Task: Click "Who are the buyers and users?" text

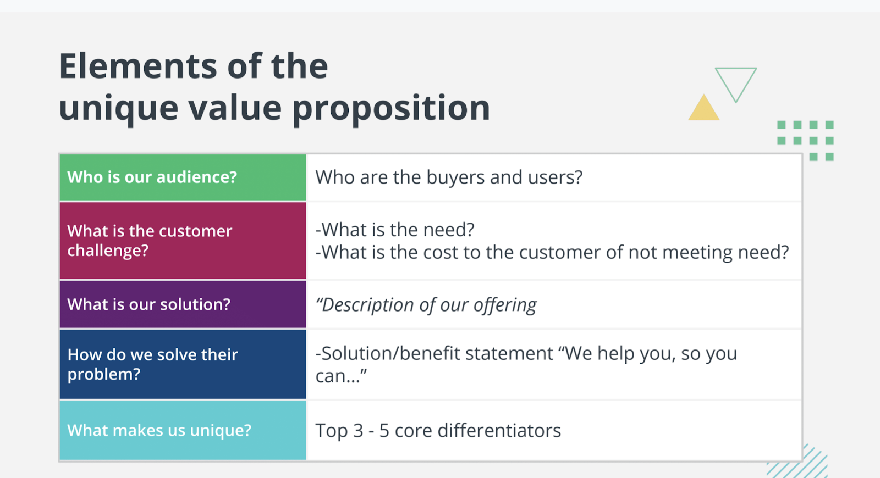Action: [x=449, y=177]
